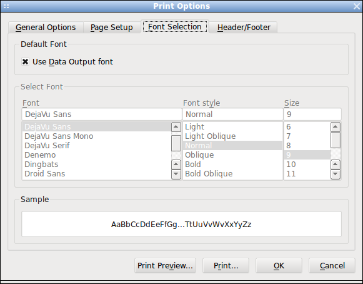Choose Bold font style
The height and width of the screenshot is (284, 363).
click(x=232, y=165)
